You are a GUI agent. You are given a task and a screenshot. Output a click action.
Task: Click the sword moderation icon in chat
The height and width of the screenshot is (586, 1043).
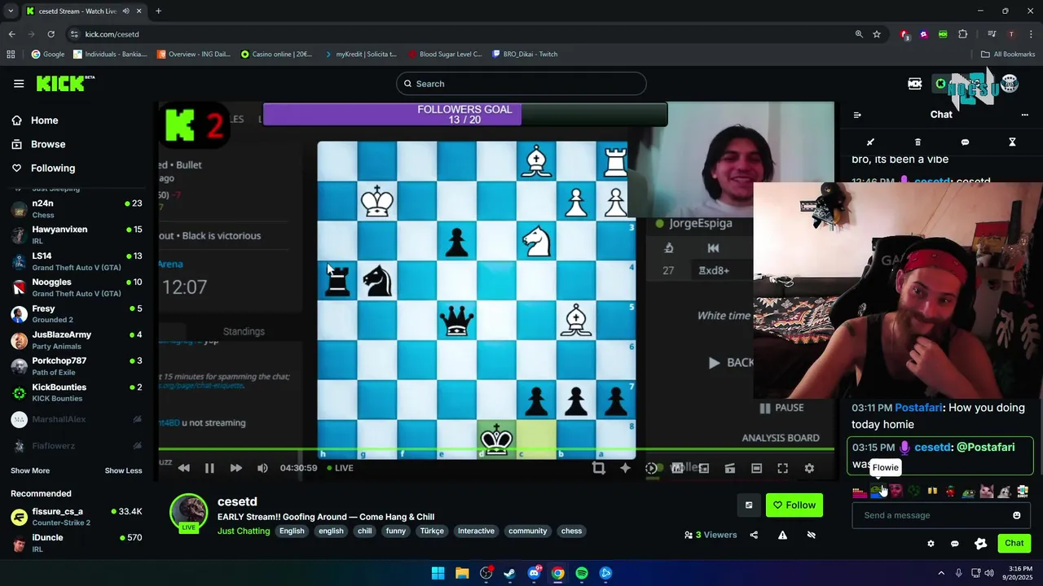click(870, 142)
